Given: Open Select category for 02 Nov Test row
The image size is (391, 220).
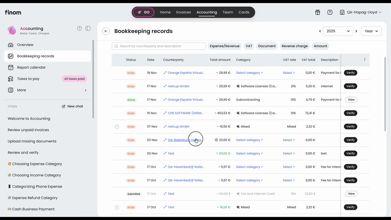Looking at the screenshot, I should tap(249, 153).
